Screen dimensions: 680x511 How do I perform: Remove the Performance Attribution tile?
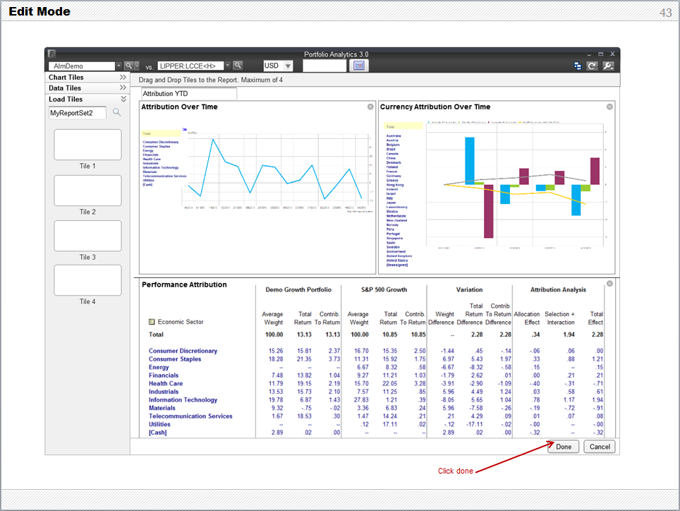(x=609, y=284)
